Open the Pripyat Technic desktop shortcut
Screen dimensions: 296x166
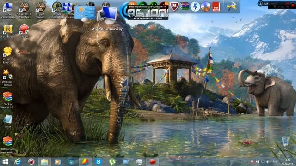(40, 11)
